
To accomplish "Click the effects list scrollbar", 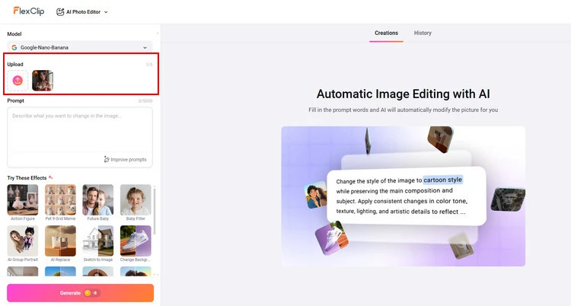I will tap(155, 211).
